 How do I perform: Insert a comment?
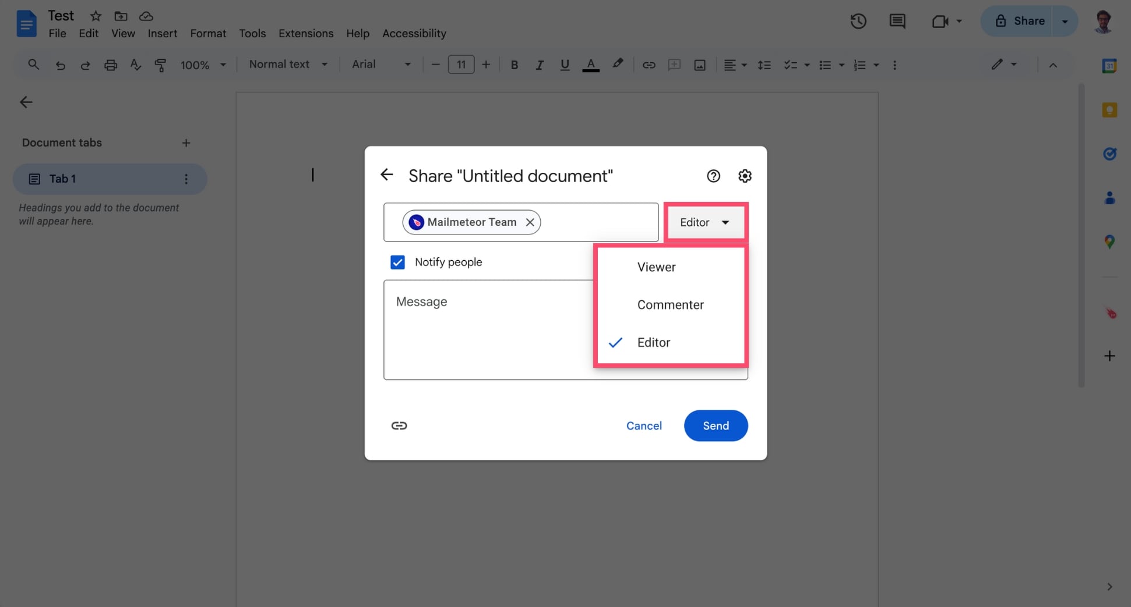pyautogui.click(x=674, y=65)
